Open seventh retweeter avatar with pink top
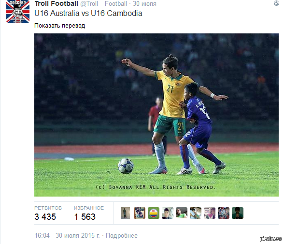Screen dimensions: 284x244 210,213
